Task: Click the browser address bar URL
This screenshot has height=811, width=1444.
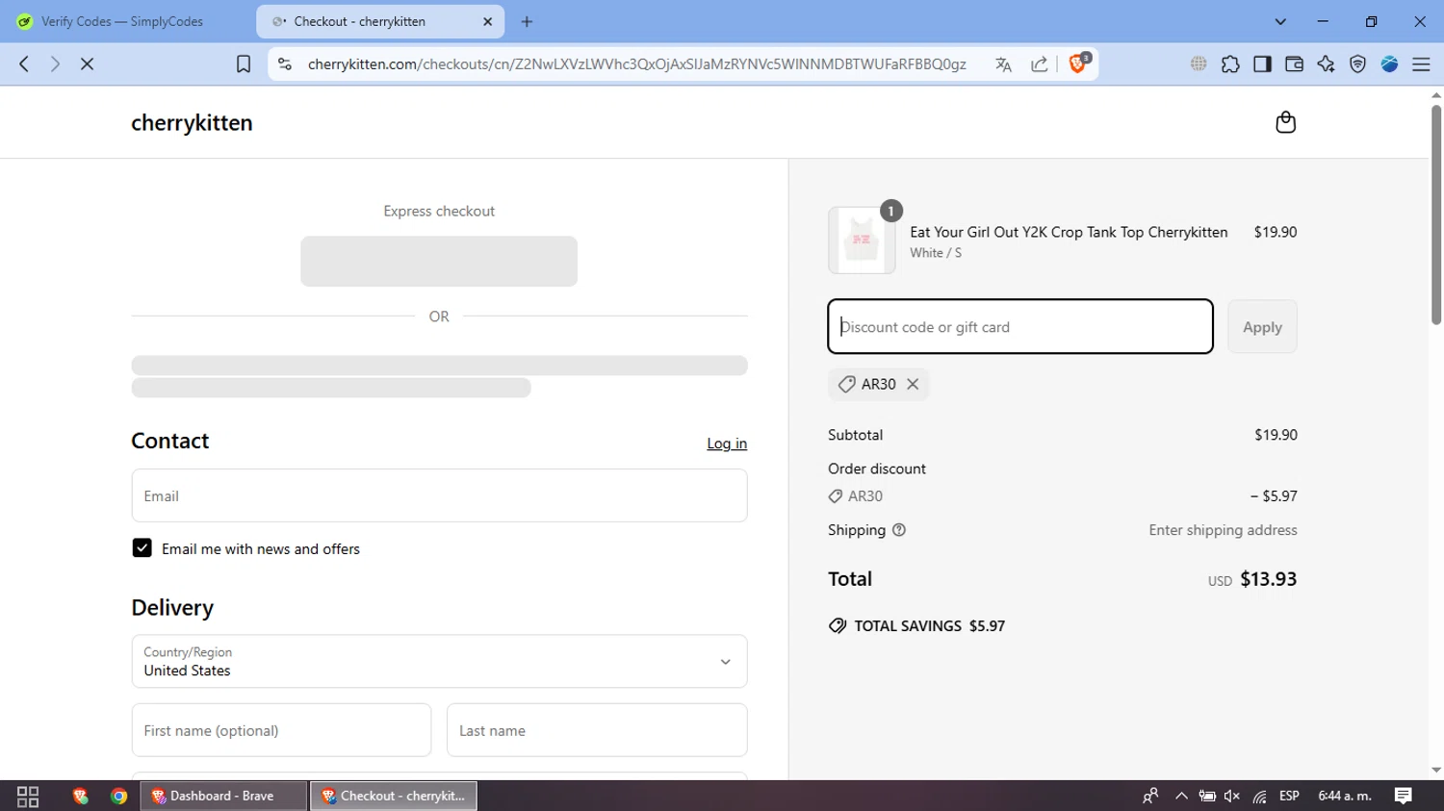Action: [636, 64]
